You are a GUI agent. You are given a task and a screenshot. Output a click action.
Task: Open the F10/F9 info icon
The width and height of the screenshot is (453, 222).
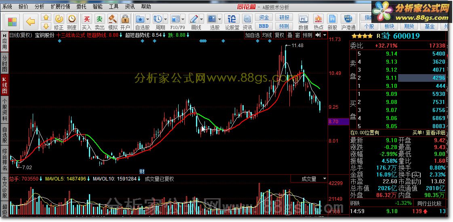click(175, 19)
